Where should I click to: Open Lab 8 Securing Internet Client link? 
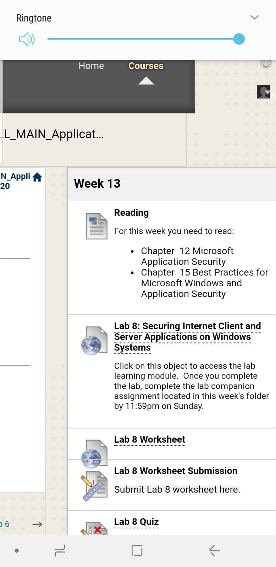pyautogui.click(x=187, y=337)
